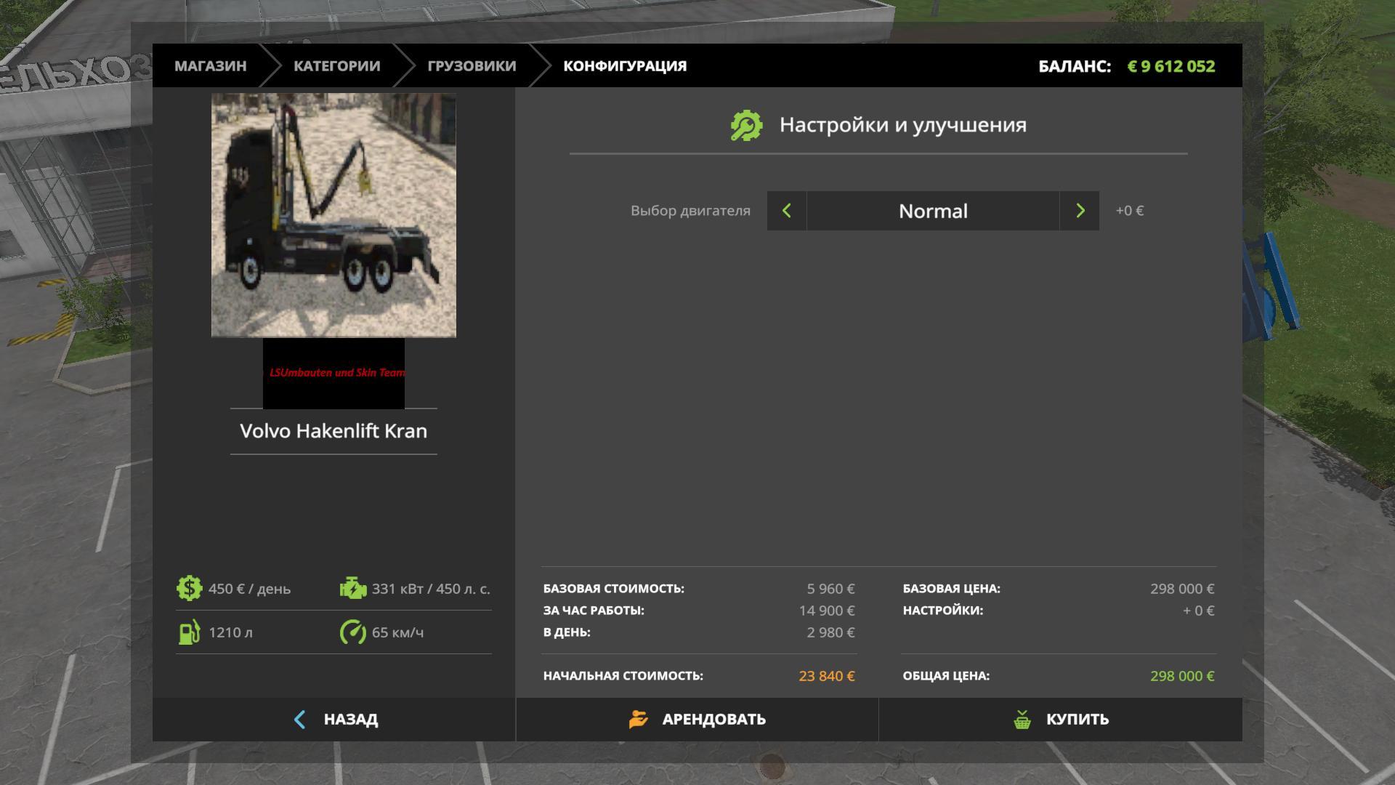Select next engine option
This screenshot has height=785, width=1395.
[1080, 211]
